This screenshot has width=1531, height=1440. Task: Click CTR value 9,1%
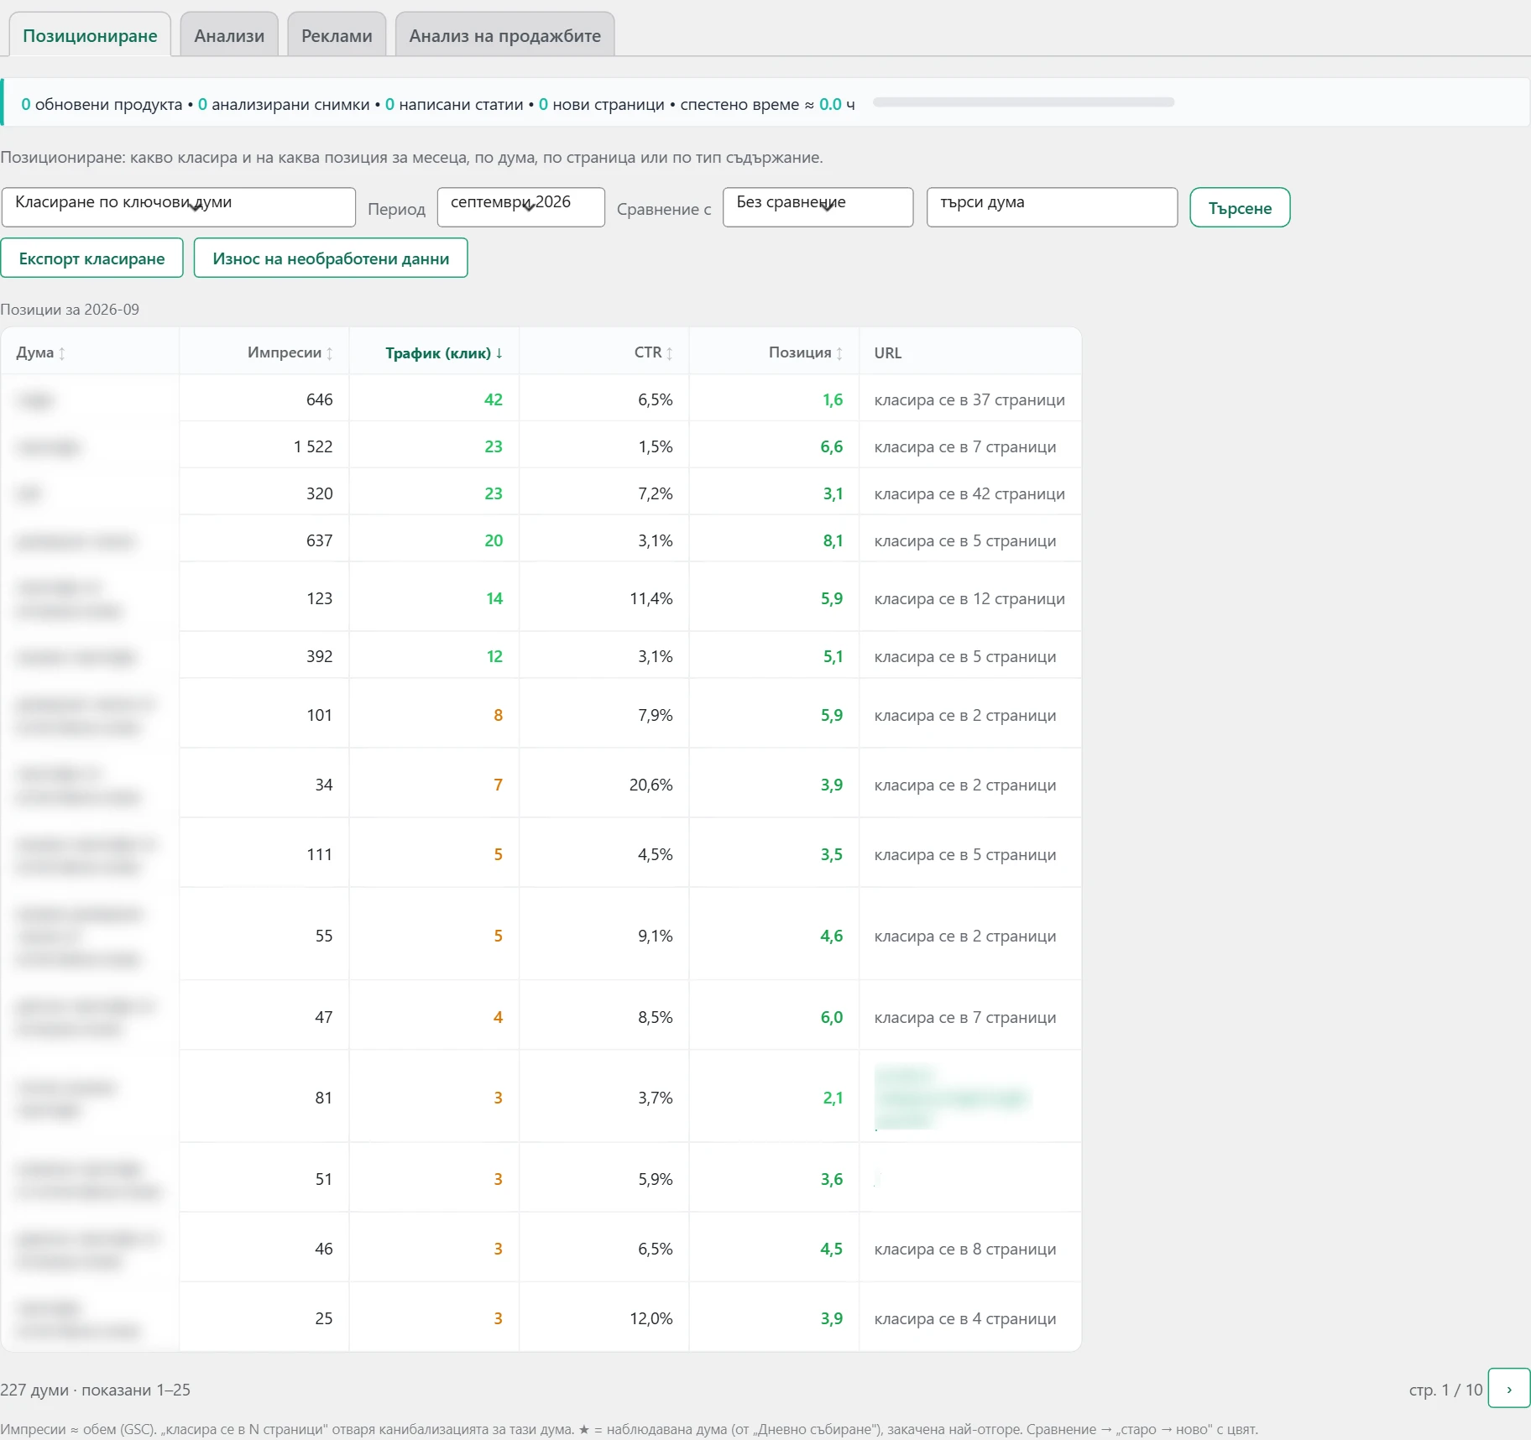tap(656, 936)
